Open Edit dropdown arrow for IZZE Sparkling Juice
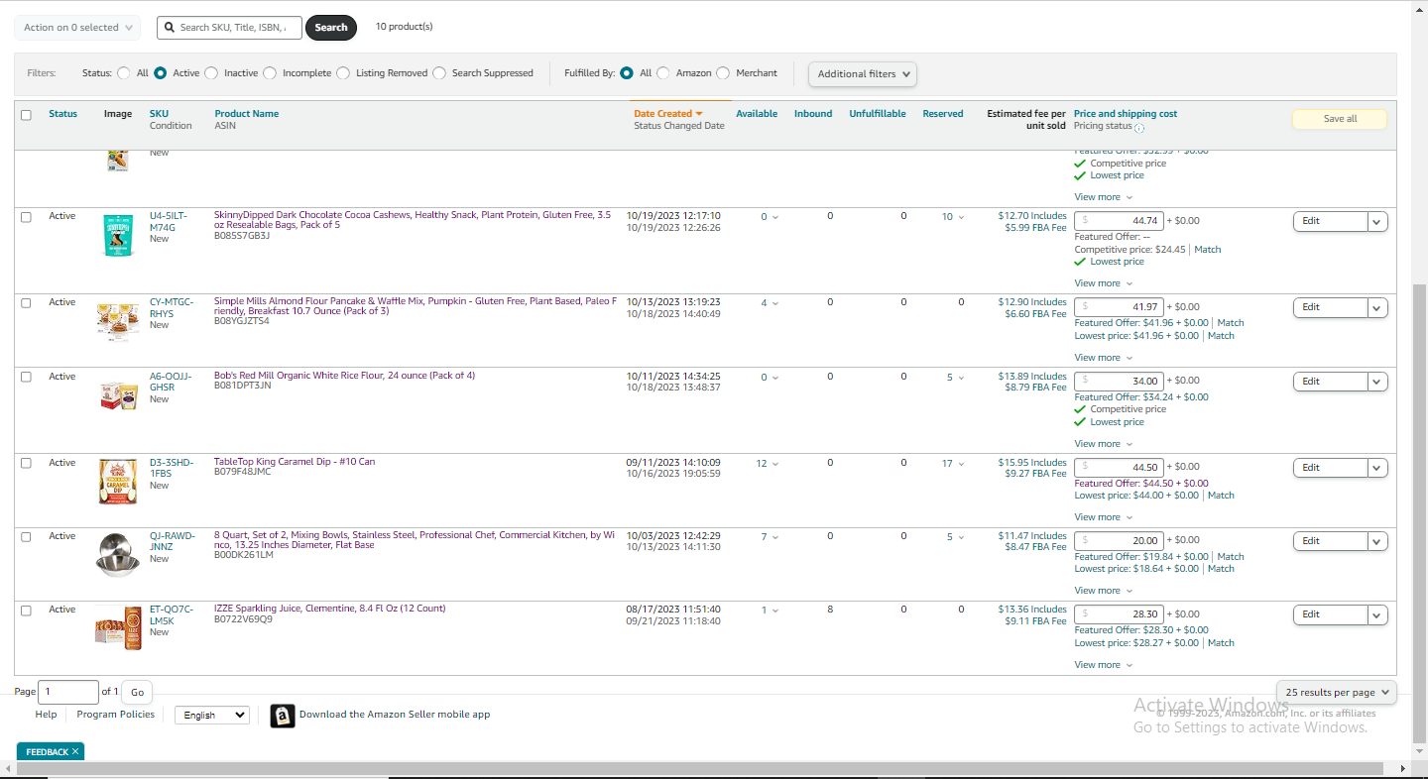This screenshot has height=779, width=1428. click(x=1377, y=615)
